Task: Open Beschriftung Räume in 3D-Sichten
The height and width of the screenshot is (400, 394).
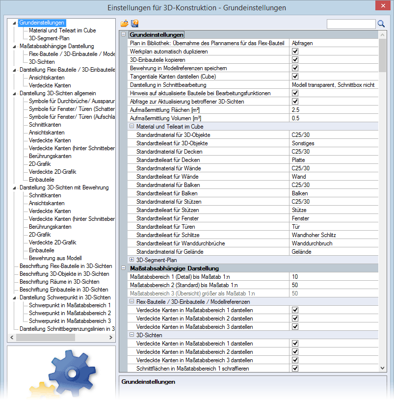Action: (59, 282)
